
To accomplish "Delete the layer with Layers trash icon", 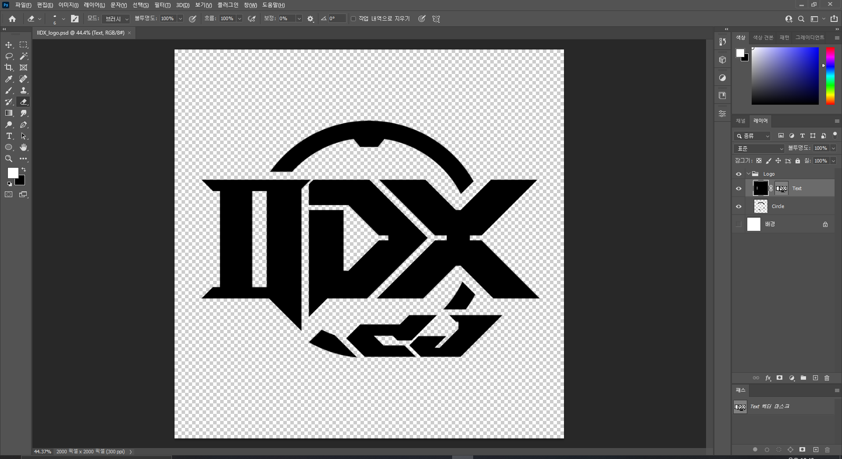I will pos(827,378).
